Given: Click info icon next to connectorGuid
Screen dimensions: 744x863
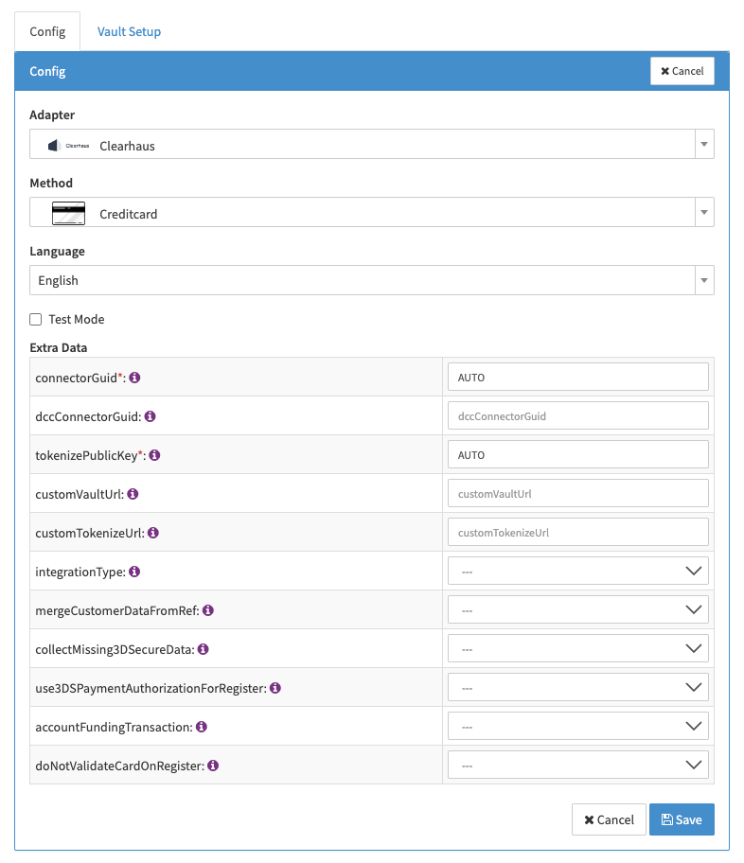Looking at the screenshot, I should pos(134,378).
